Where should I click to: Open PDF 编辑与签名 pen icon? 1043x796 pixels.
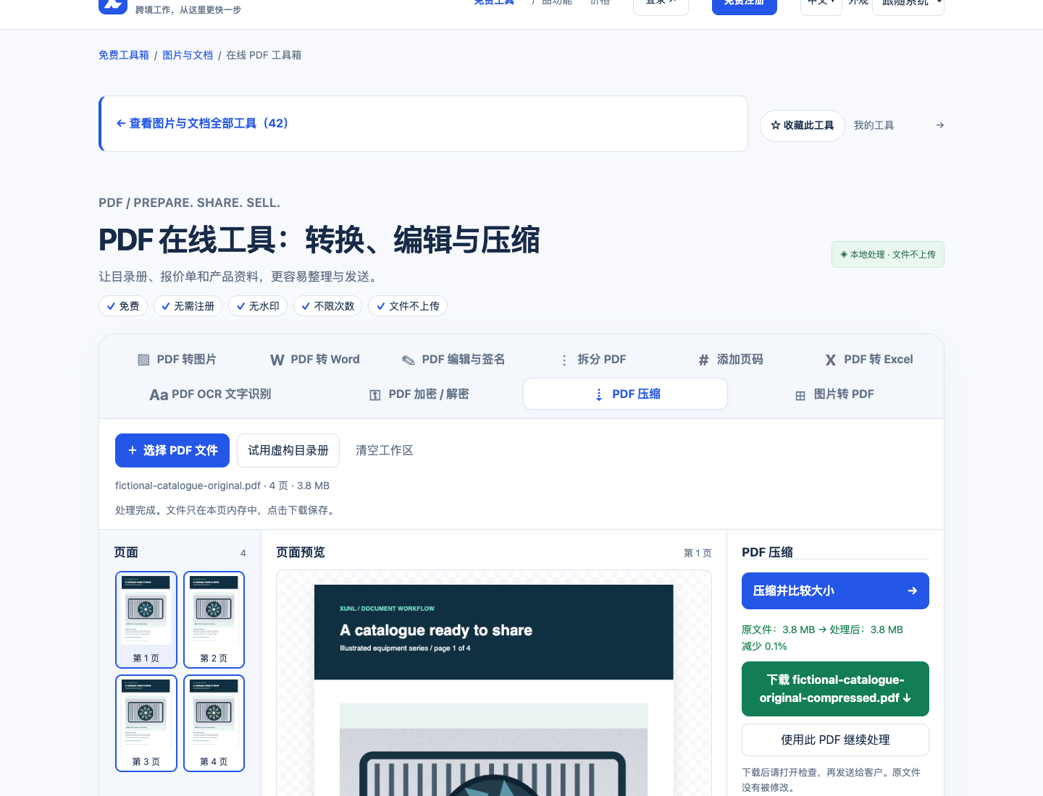click(x=409, y=360)
